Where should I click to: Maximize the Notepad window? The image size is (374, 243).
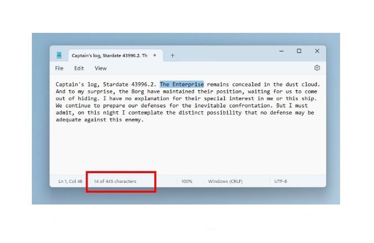(x=299, y=51)
